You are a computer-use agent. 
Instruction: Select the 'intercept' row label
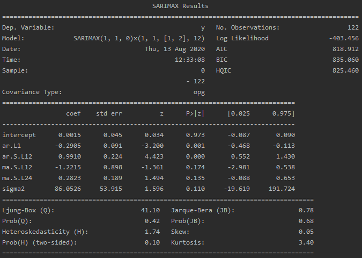19,135
